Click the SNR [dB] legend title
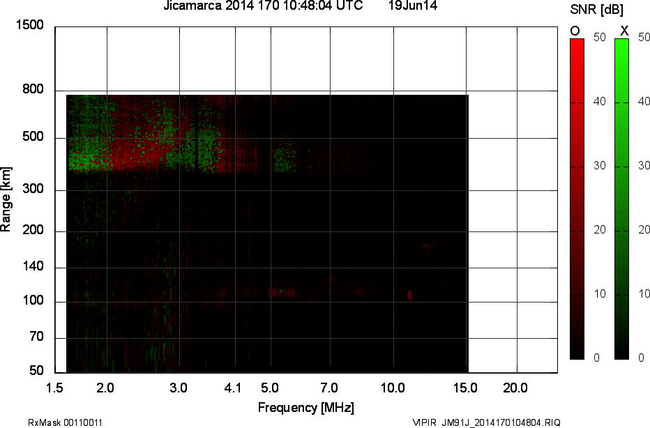Image resolution: width=650 pixels, height=428 pixels. [596, 9]
